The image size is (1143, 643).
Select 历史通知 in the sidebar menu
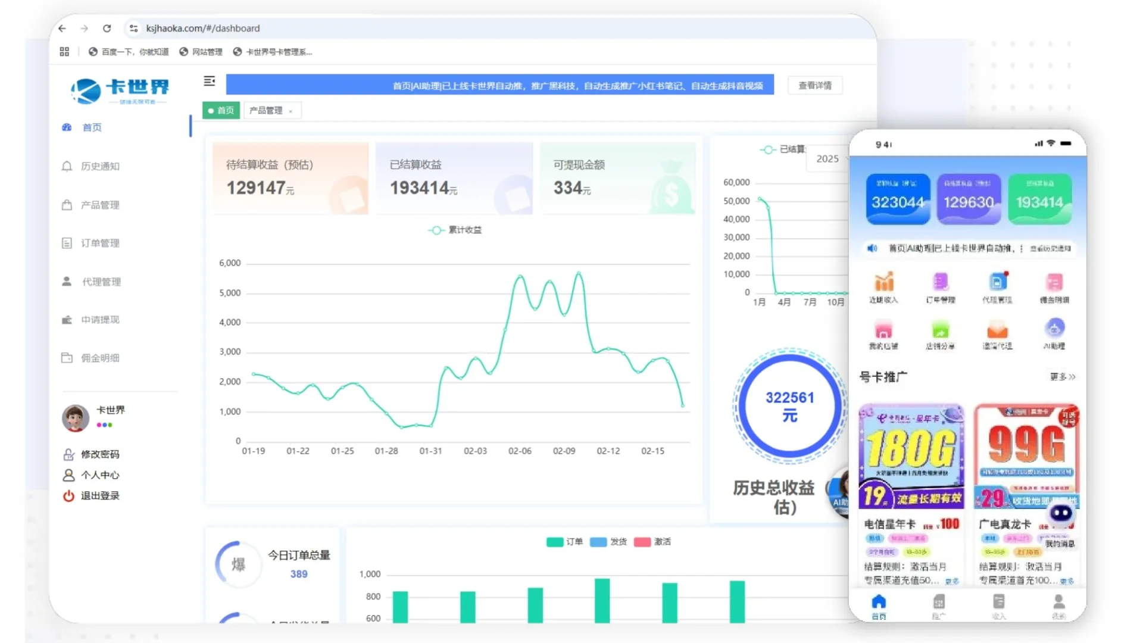(100, 166)
